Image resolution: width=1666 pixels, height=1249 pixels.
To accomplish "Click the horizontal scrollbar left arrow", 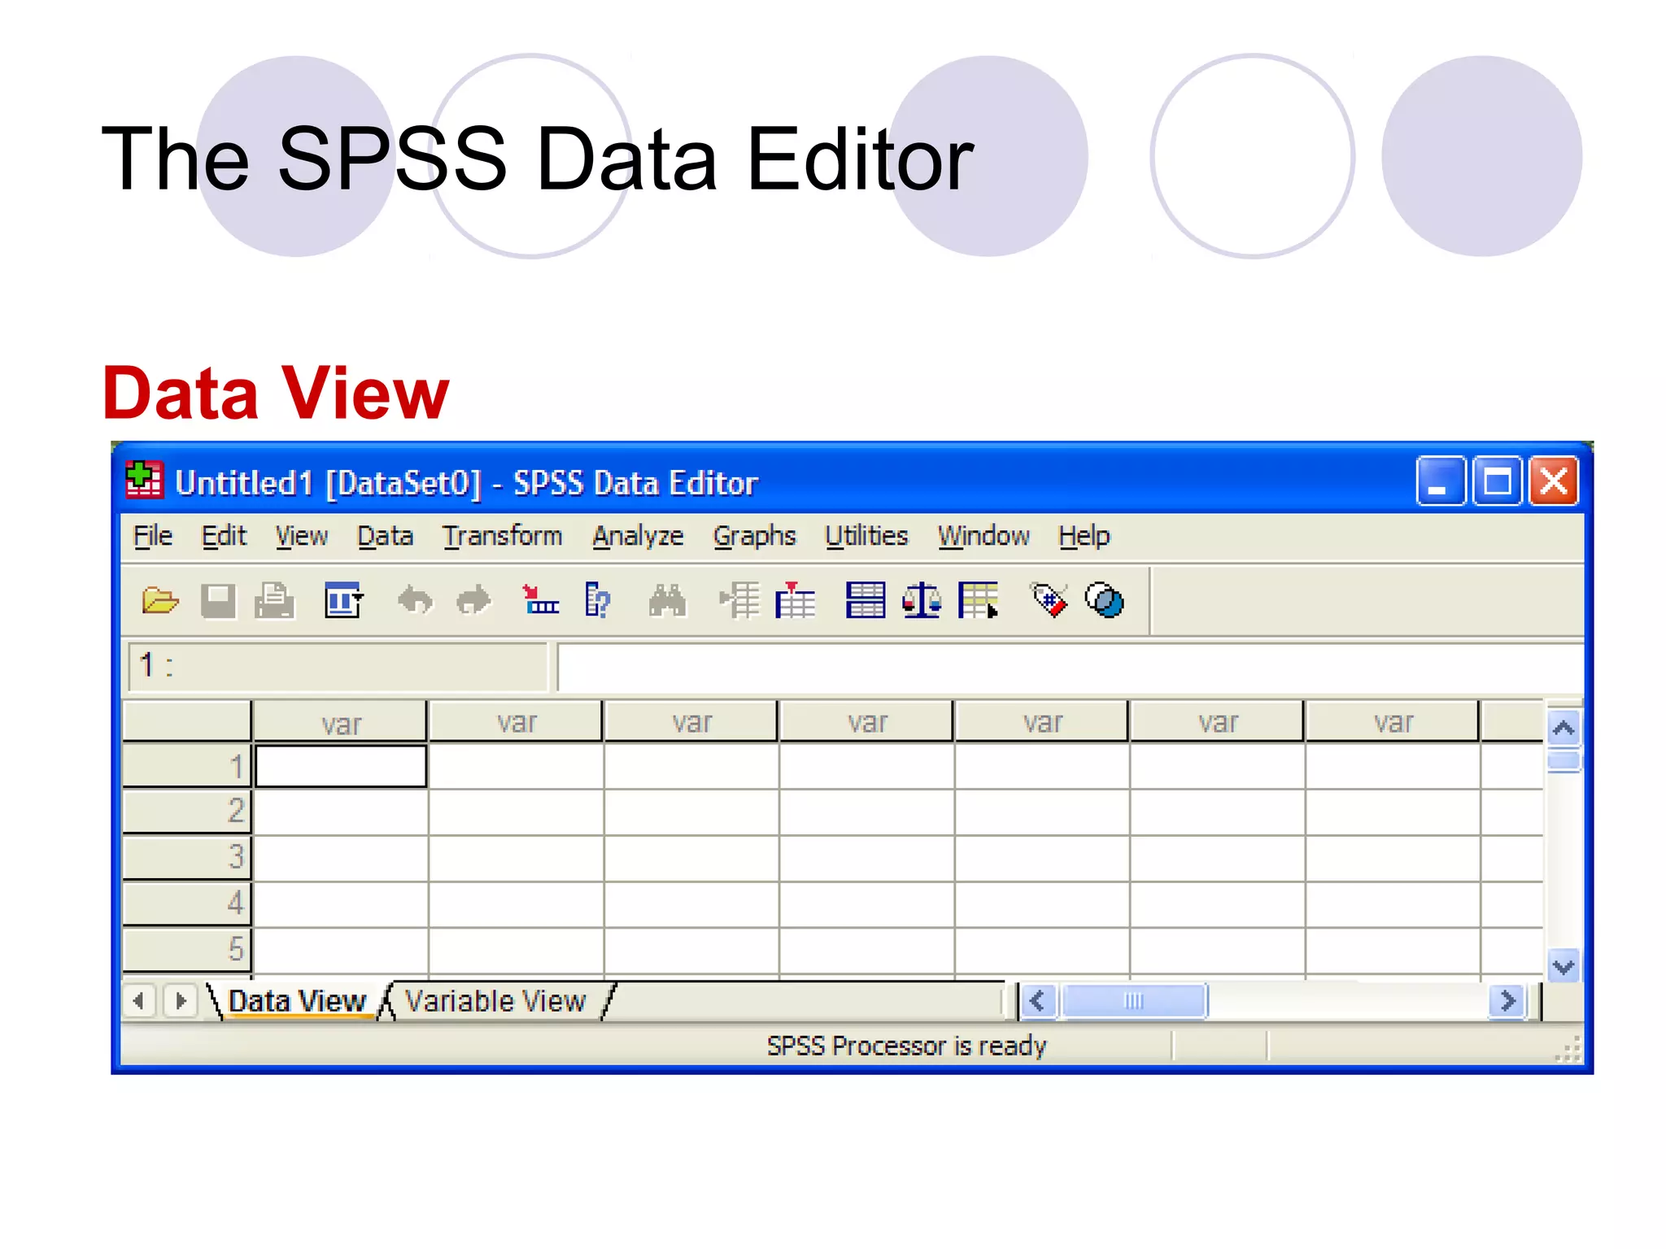I will (x=1037, y=1000).
